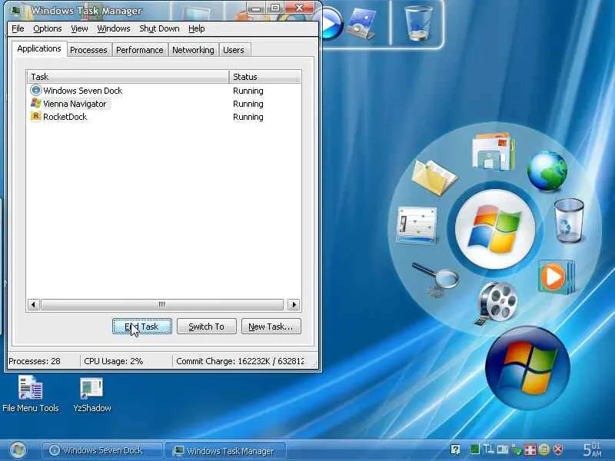Click the task list's left scroll arrow
The image size is (615, 461).
(34, 304)
